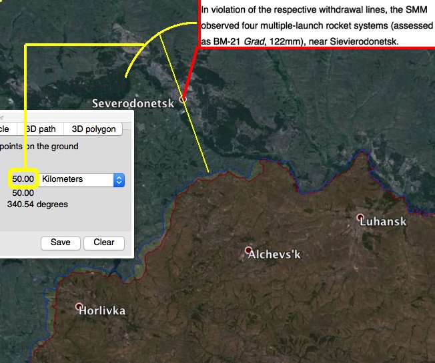Clear the ruler measurement
Viewport: 435px width, 363px height.
pyautogui.click(x=103, y=242)
